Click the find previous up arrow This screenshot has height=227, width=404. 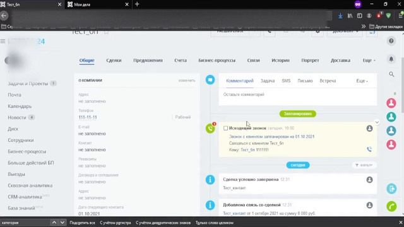[x=54, y=223]
